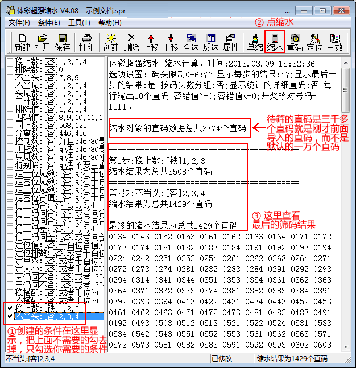Click the 缩水对象的直码数据总共3774个直码 line

point(177,129)
